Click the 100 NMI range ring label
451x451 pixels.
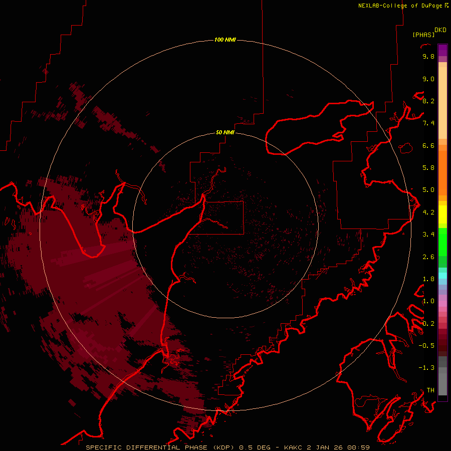pyautogui.click(x=225, y=40)
